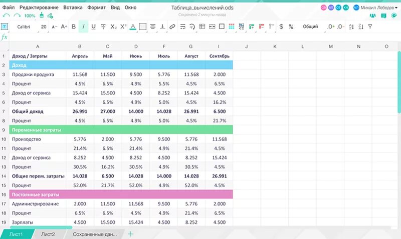Decrease decimal places

pyautogui.click(x=341, y=26)
